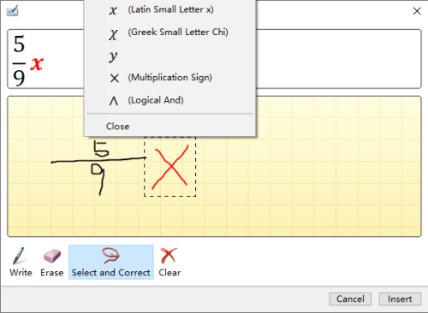
Task: Click the red x in preview
Action: [x=37, y=63]
